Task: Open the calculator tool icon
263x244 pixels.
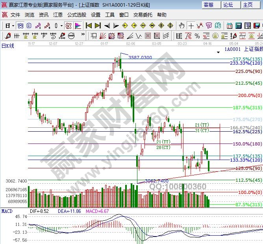Action: 239,26
